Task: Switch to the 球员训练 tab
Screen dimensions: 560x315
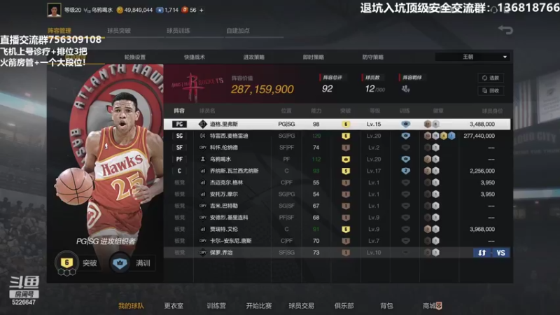Action: point(178,31)
